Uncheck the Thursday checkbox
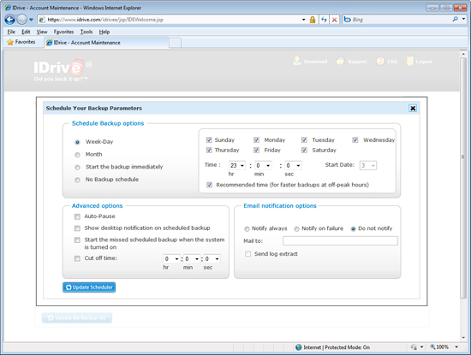Image resolution: width=471 pixels, height=355 pixels. pos(209,150)
